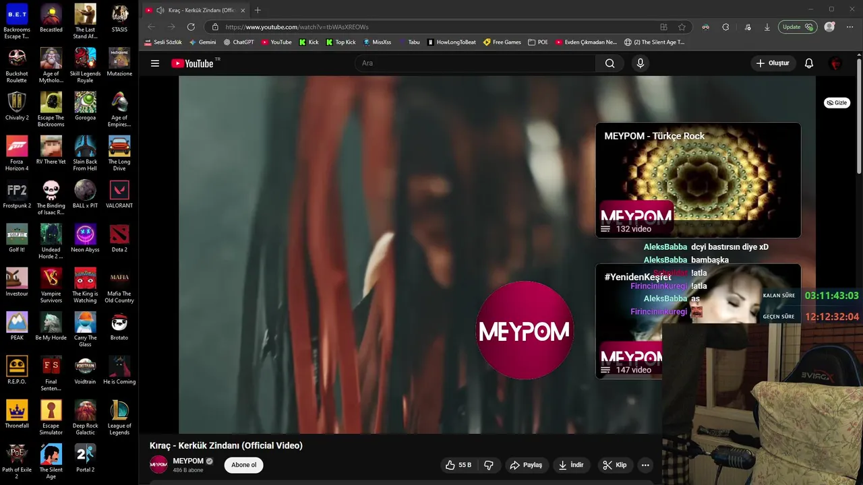The height and width of the screenshot is (485, 863).
Task: Click the browser Update button
Action: click(797, 27)
